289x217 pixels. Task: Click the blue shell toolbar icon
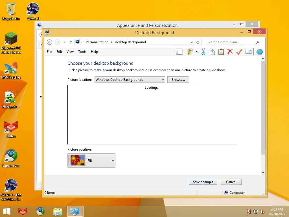(x=260, y=52)
